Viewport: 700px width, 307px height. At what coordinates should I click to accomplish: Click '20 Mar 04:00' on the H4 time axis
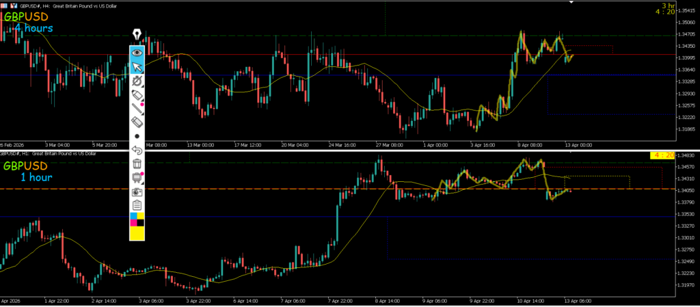[x=296, y=145]
